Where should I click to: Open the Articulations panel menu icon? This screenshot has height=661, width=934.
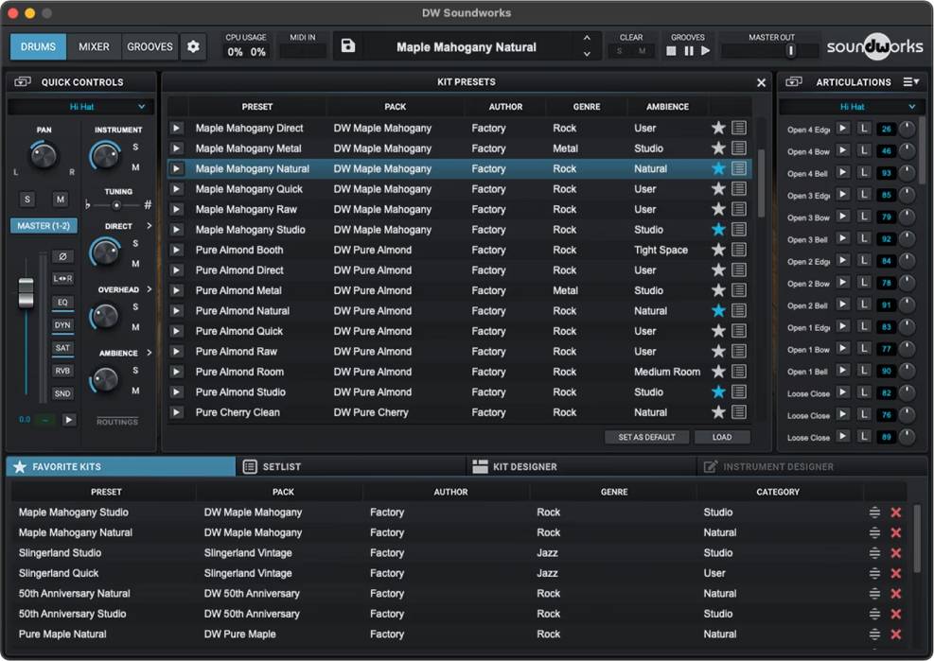point(910,82)
